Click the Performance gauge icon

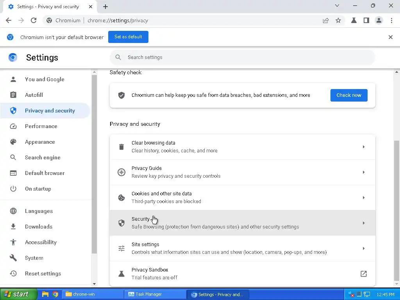[13, 126]
